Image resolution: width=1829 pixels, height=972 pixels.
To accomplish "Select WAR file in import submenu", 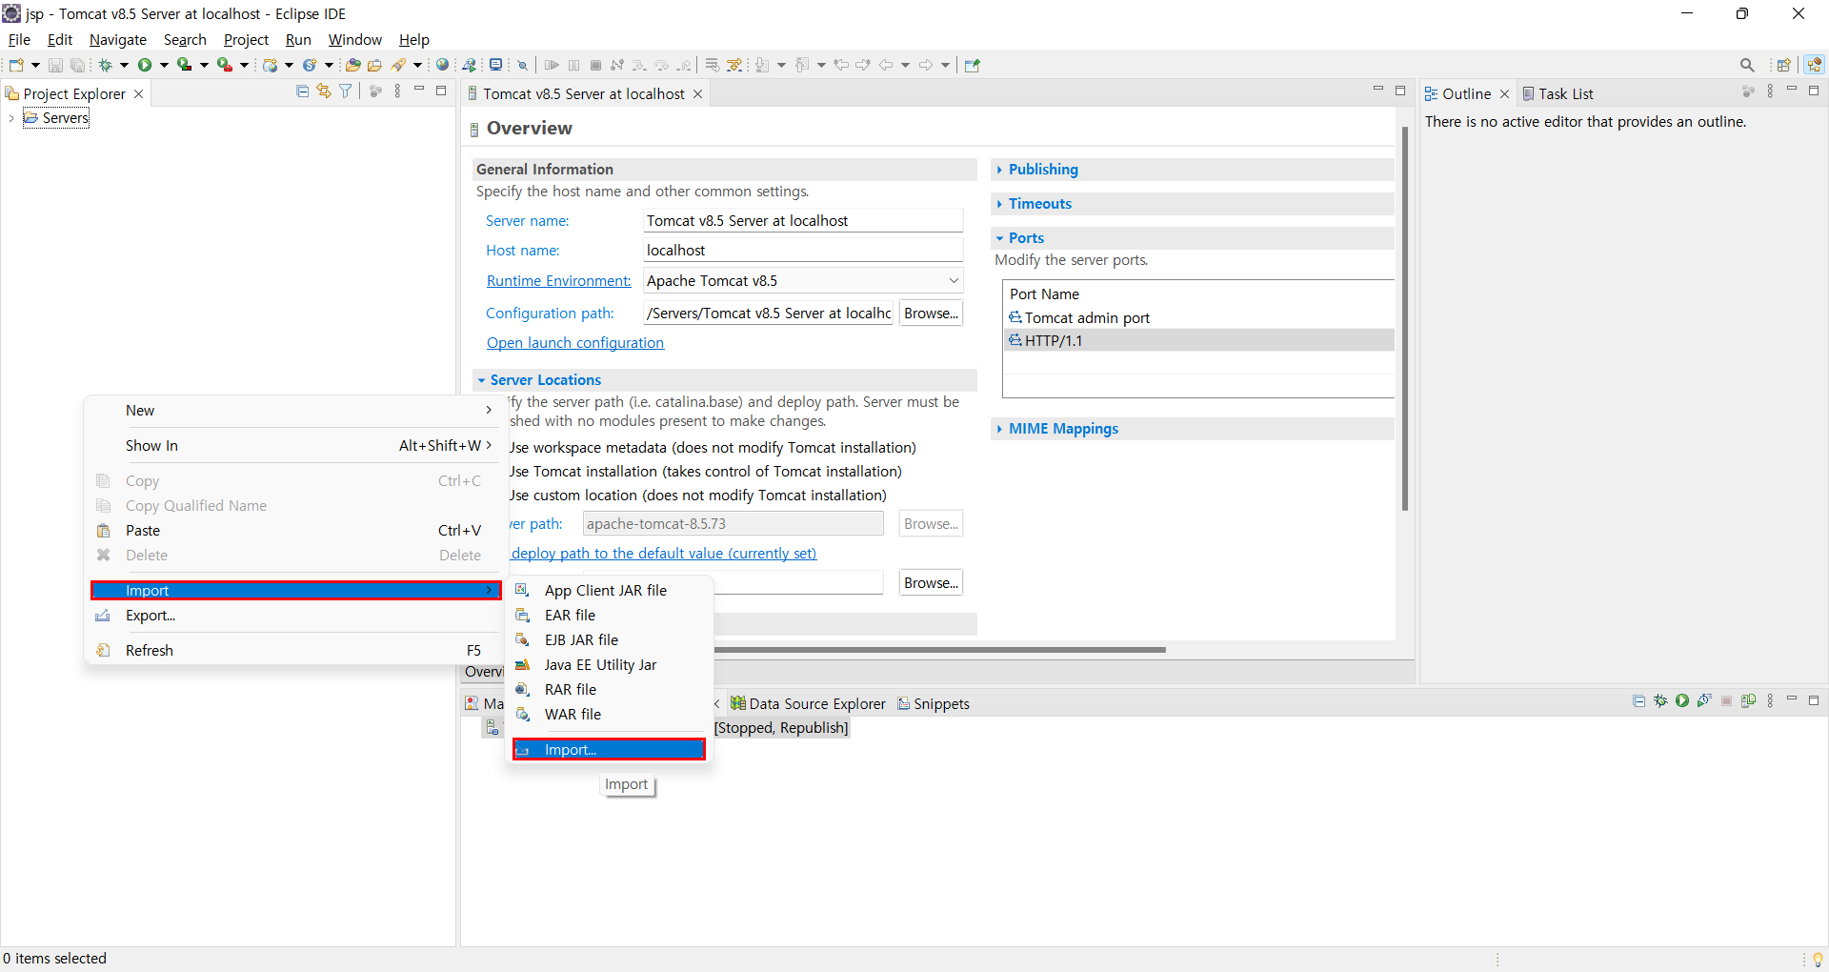I will point(609,714).
